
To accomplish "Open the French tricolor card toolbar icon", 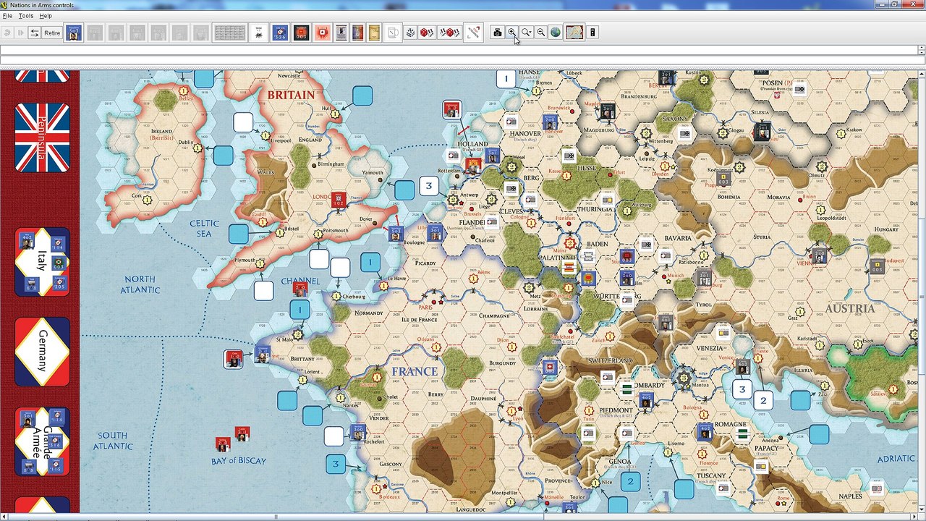I will [357, 33].
